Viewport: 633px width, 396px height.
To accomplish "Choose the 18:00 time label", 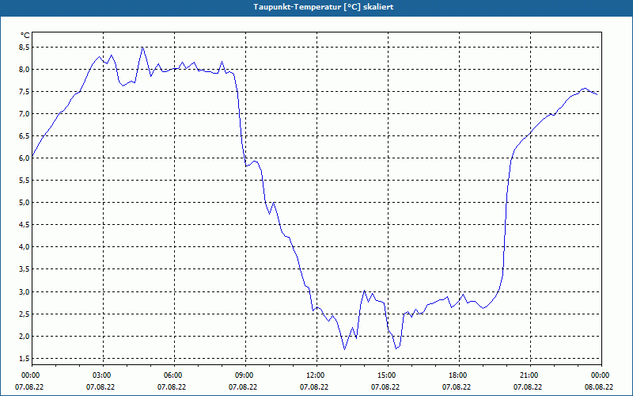I will (460, 375).
